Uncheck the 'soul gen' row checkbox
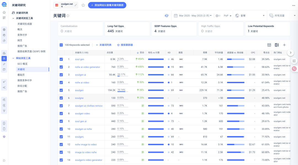Screen dimensions: 298x165 click(x=61, y=59)
